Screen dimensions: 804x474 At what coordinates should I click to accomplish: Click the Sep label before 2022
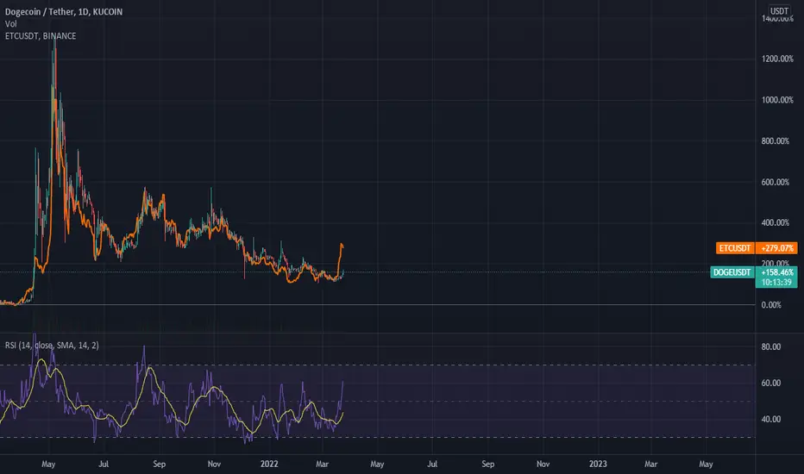[160, 464]
